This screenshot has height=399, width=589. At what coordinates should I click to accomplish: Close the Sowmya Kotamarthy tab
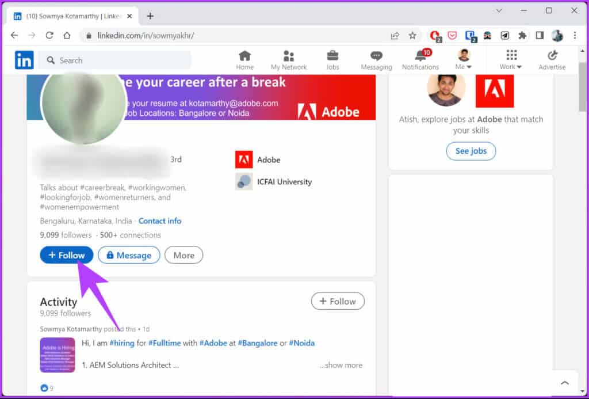coord(129,16)
